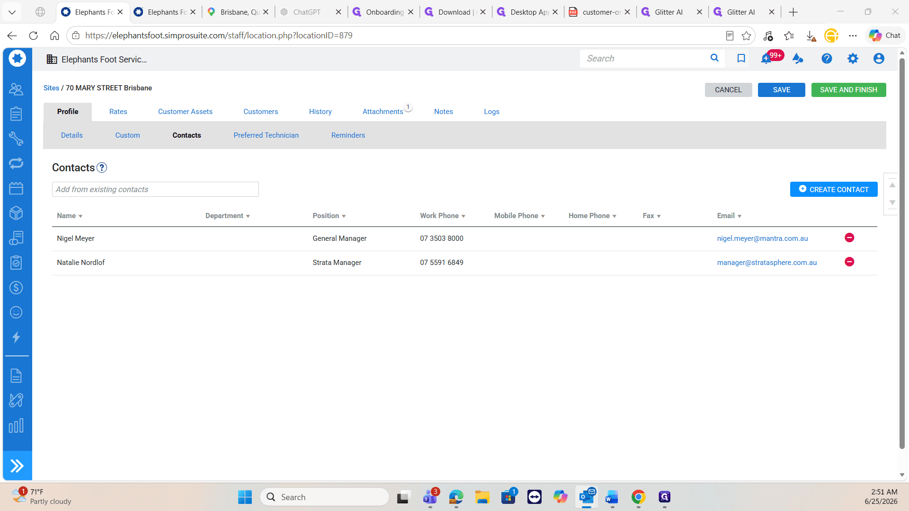Image resolution: width=909 pixels, height=511 pixels.
Task: Sort by Mobile Phone column arrow
Action: click(x=543, y=216)
